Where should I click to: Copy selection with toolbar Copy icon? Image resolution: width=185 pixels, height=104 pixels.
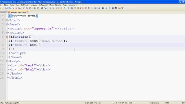point(27,8)
